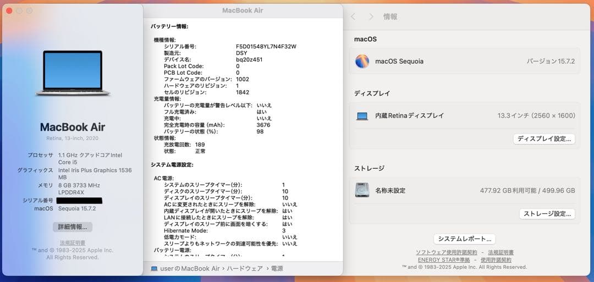The image size is (594, 282).
Task: Select 電源 in path bar
Action: pyautogui.click(x=277, y=269)
